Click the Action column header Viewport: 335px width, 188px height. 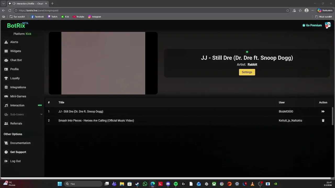pyautogui.click(x=323, y=102)
